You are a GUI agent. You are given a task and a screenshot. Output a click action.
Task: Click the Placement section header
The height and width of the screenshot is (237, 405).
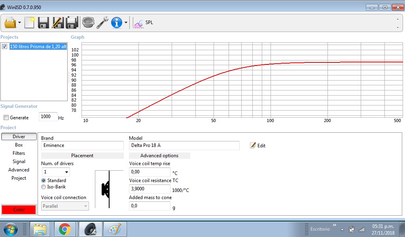(x=82, y=156)
